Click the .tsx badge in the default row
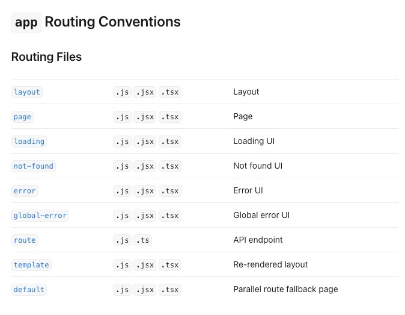The image size is (405, 315). click(x=169, y=290)
